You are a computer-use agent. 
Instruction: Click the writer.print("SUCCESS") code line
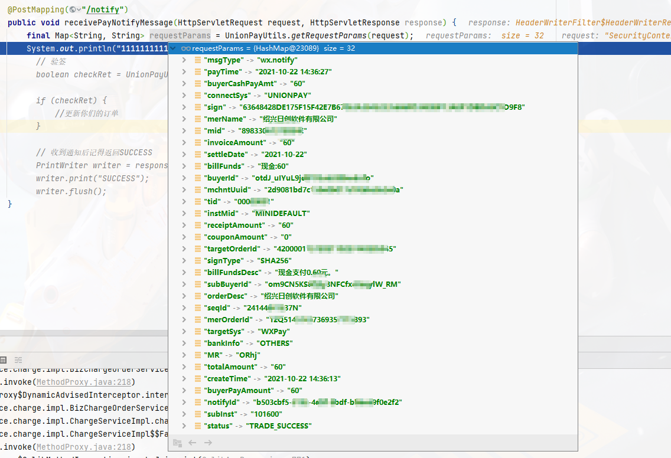click(x=92, y=178)
